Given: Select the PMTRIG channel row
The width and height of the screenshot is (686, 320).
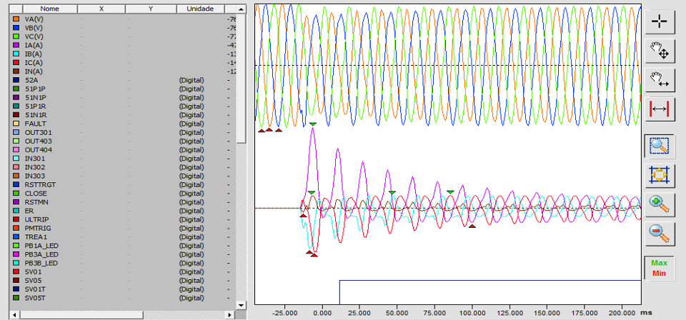Looking at the screenshot, I should tap(122, 228).
